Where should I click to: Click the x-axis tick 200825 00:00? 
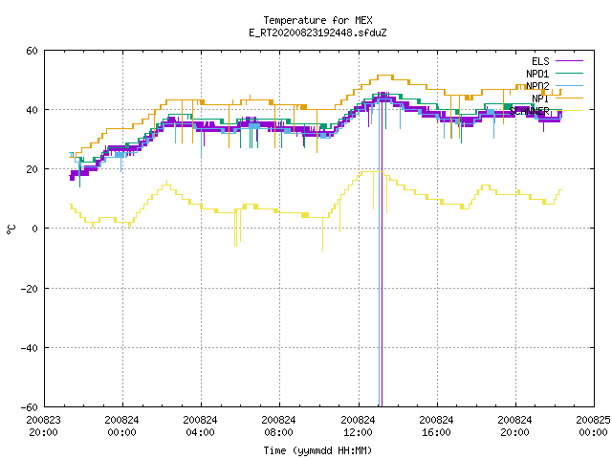click(x=593, y=426)
